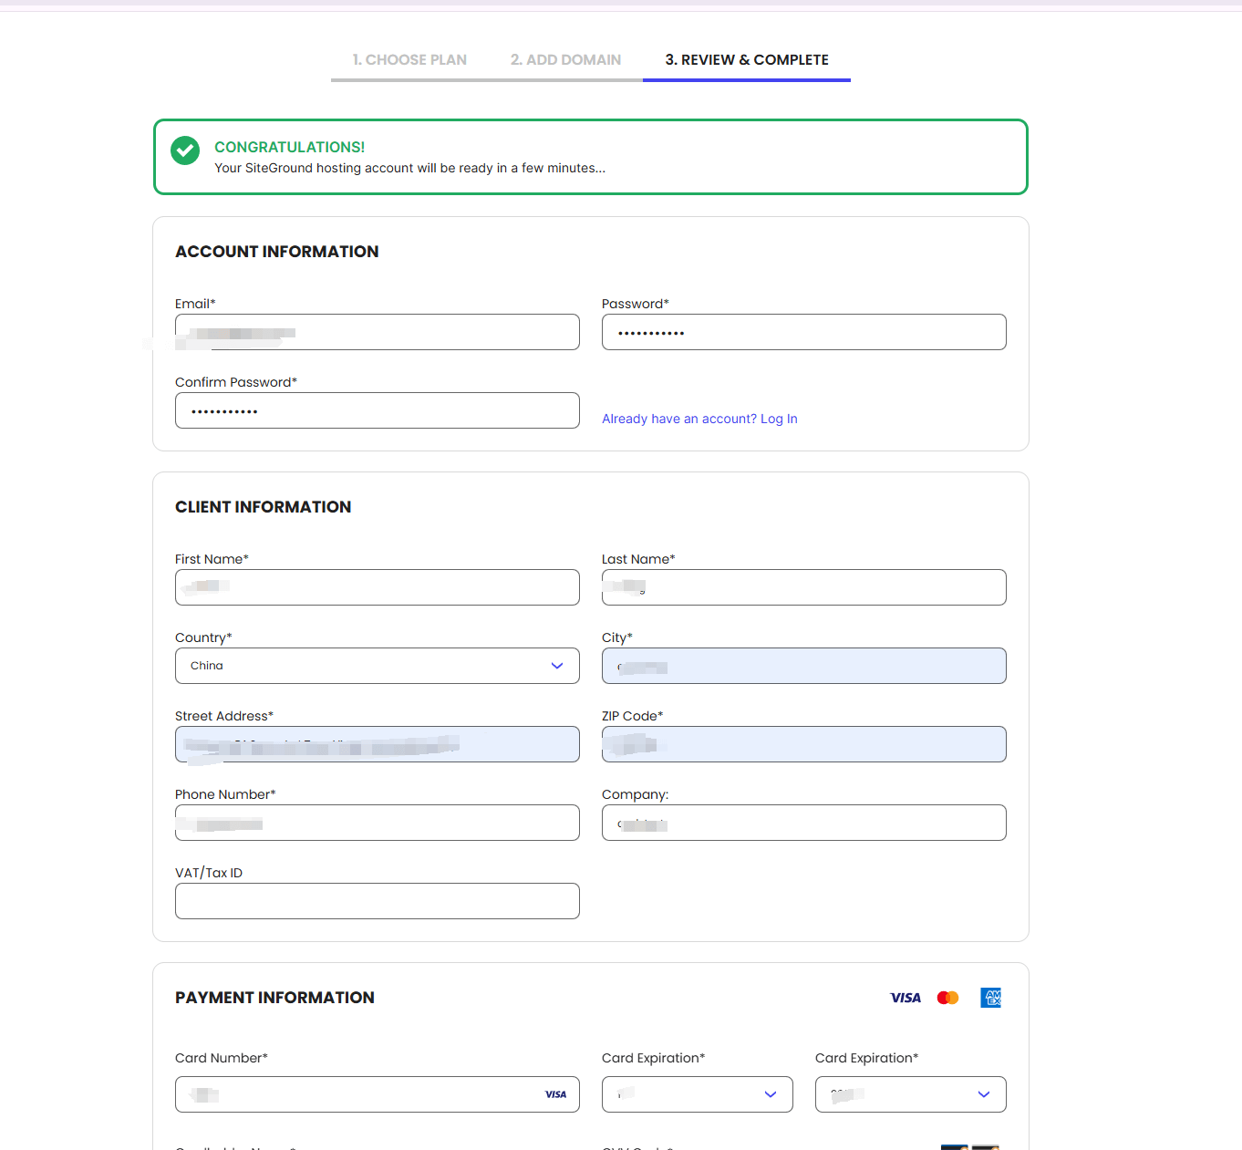Click into the Password field
1242x1150 pixels.
(x=804, y=332)
